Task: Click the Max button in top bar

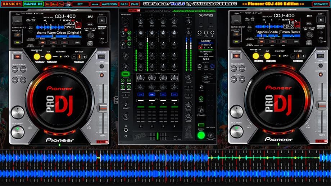Action: [54, 4]
